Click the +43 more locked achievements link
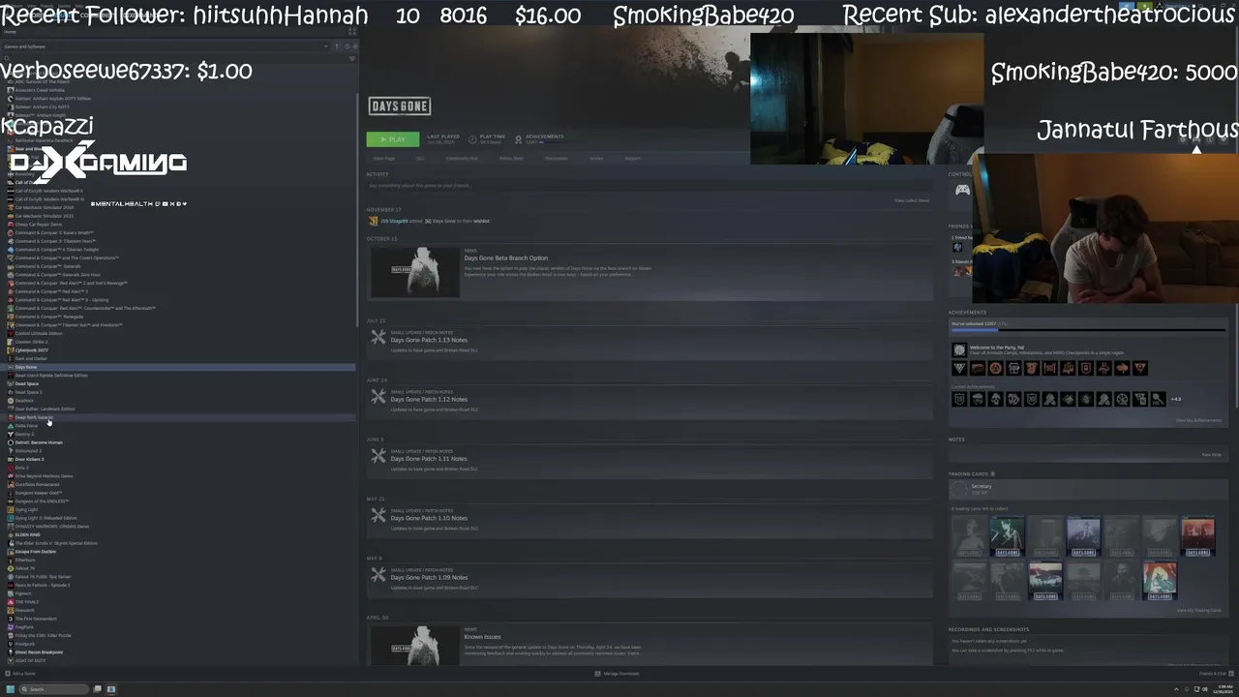 [x=1175, y=399]
